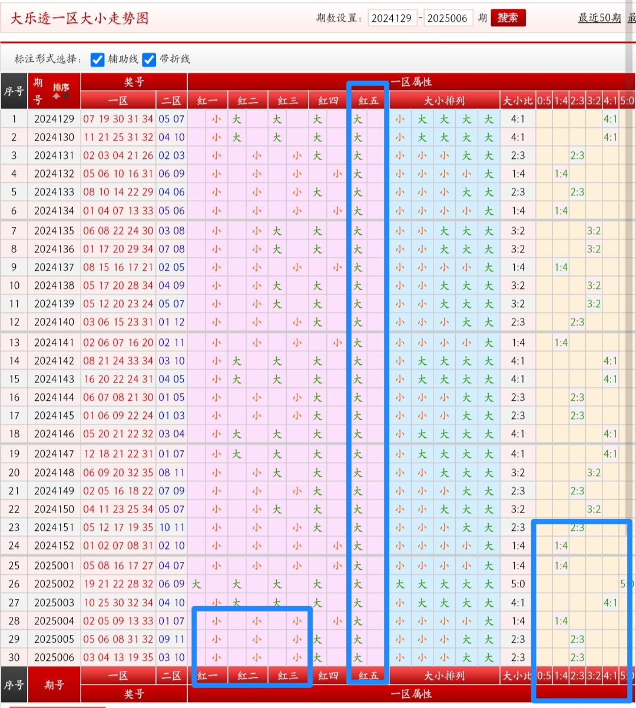Click the period number 2025002 cell

coord(54,584)
